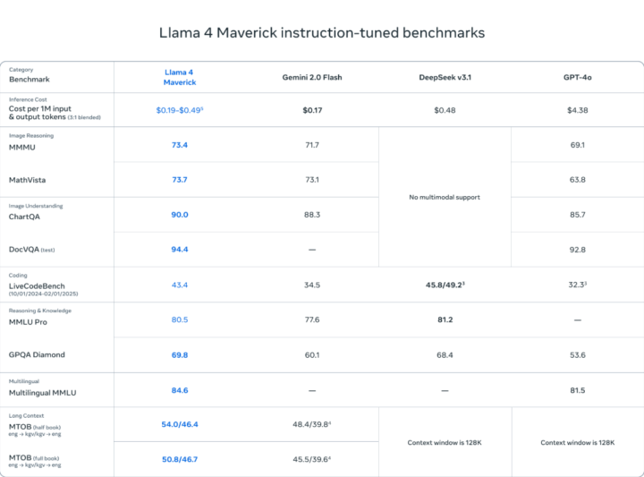Image resolution: width=644 pixels, height=477 pixels.
Task: Select the 'Gemini 2.0 Flash' column header
Action: click(312, 77)
